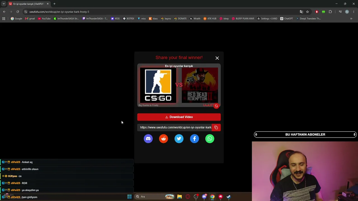The width and height of the screenshot is (358, 201).
Task: Click the red refresh icon on the preview
Action: (x=216, y=106)
